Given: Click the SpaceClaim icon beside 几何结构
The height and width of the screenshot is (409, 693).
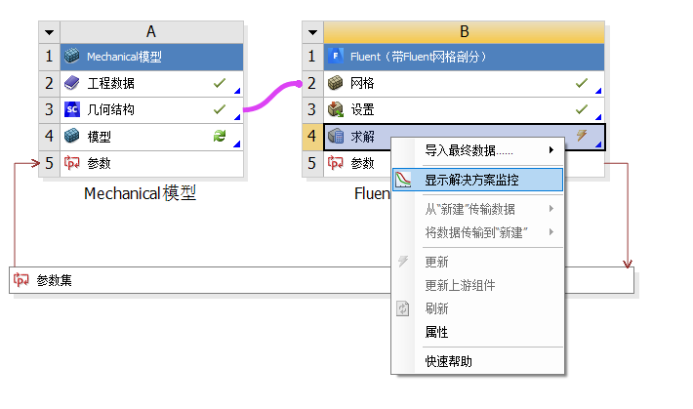Looking at the screenshot, I should coord(71,109).
